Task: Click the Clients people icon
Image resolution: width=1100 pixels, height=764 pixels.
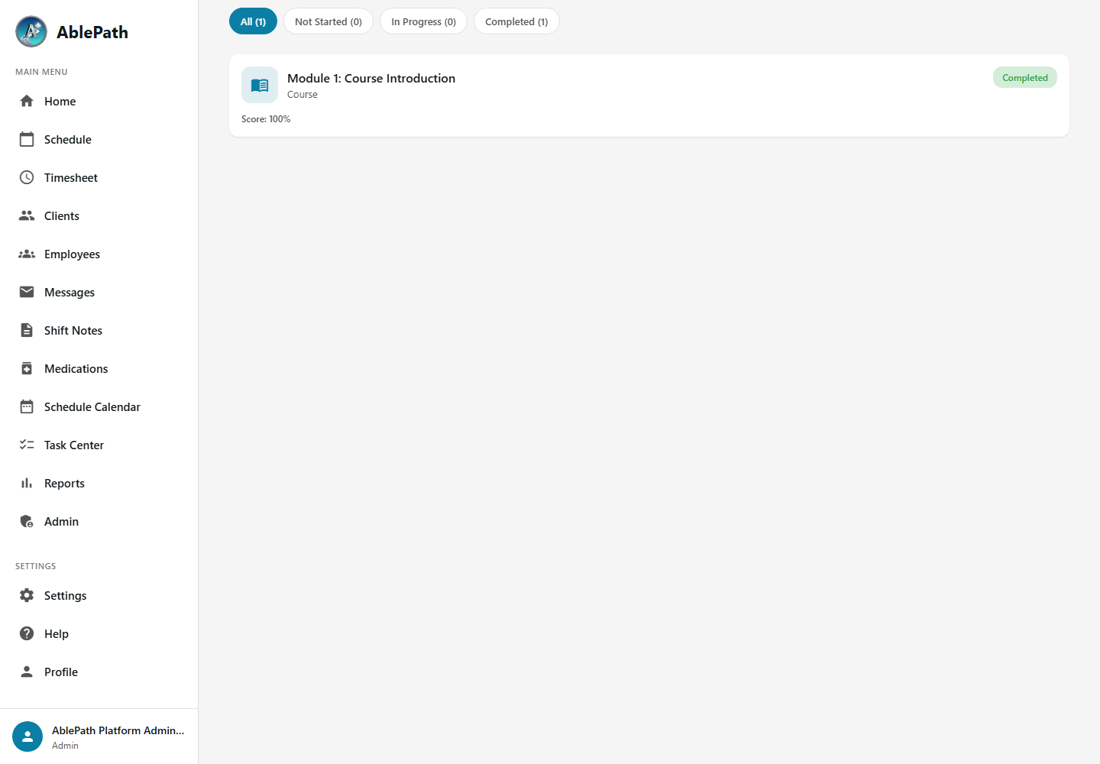Action: click(27, 215)
